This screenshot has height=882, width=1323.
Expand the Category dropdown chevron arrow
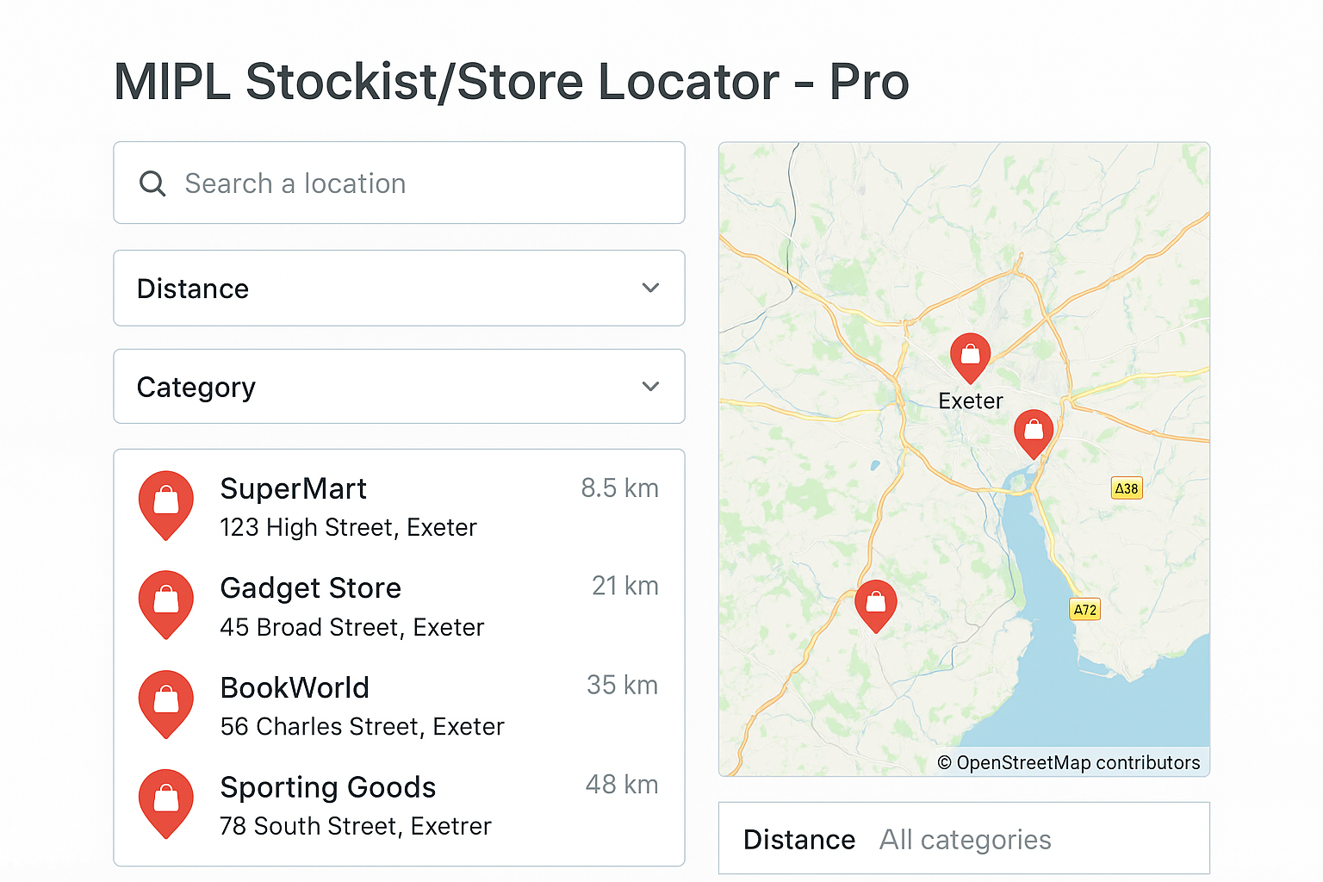click(x=651, y=387)
